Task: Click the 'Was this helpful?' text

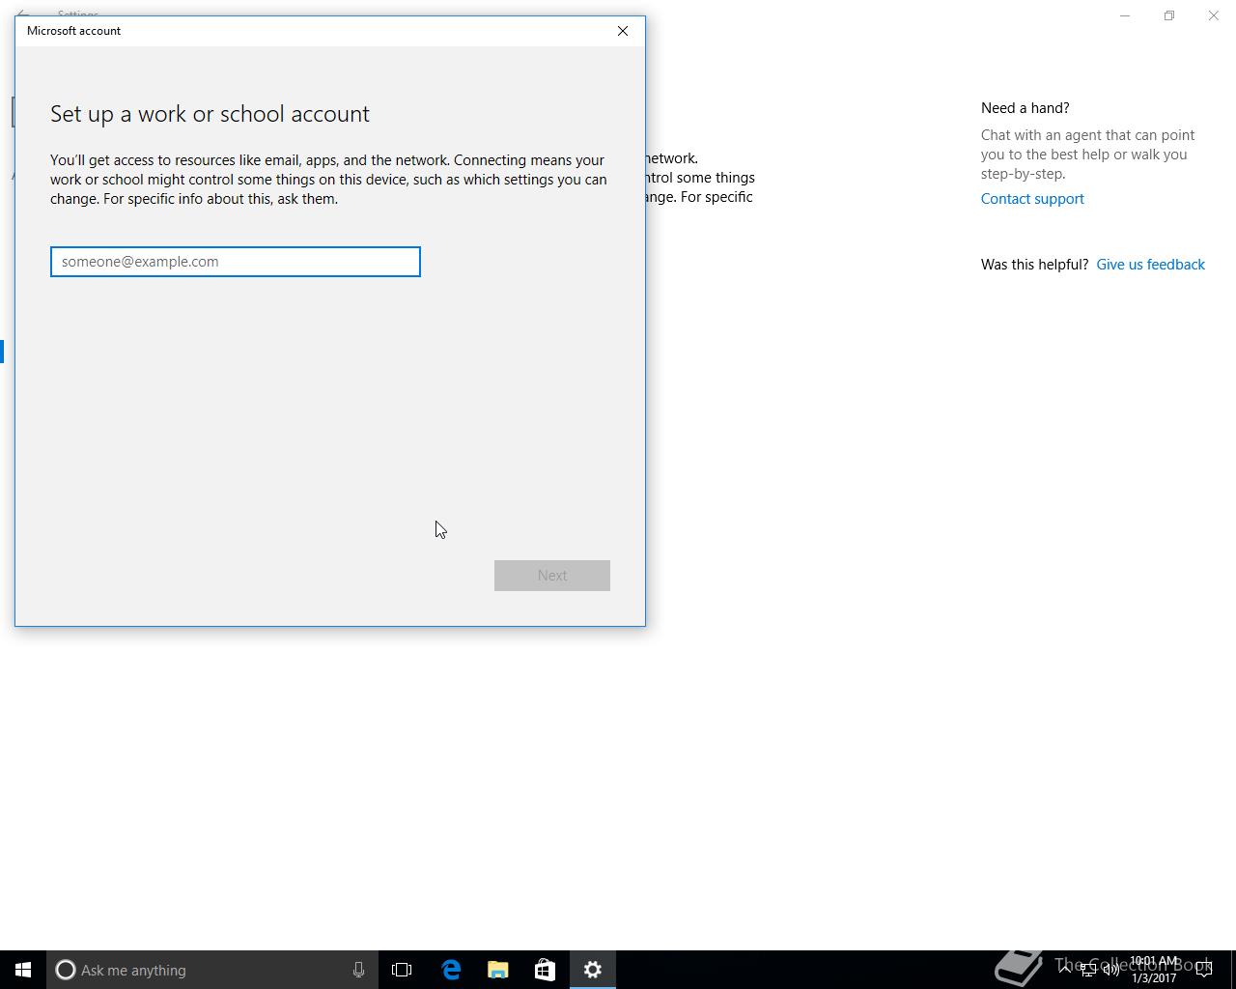Action: click(x=1034, y=265)
